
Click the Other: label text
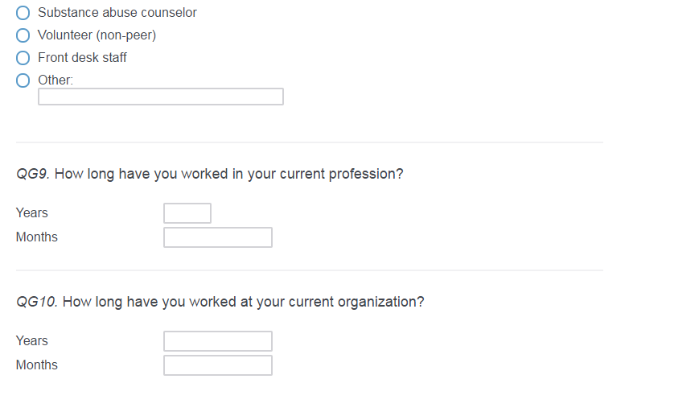pos(56,80)
